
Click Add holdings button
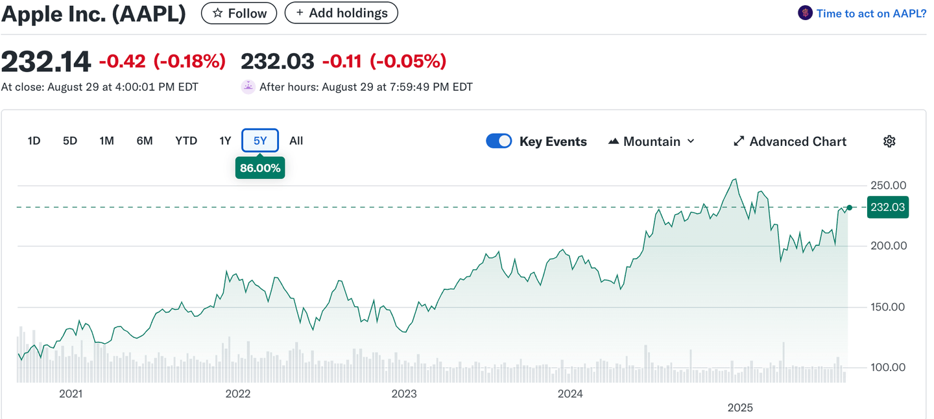341,13
